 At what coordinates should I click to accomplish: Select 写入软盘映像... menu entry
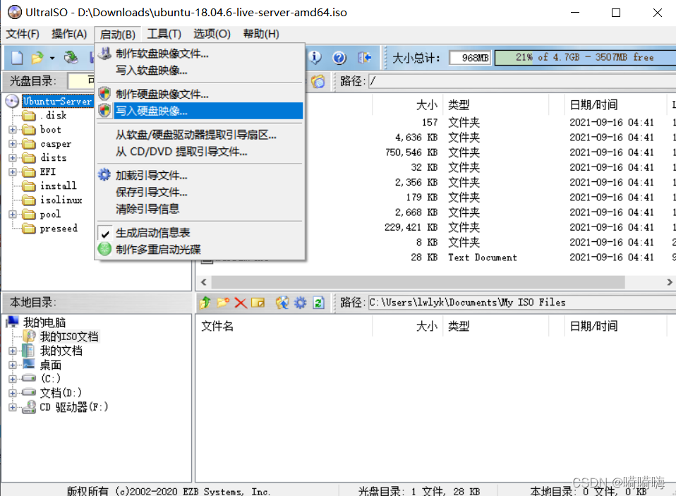pyautogui.click(x=200, y=71)
